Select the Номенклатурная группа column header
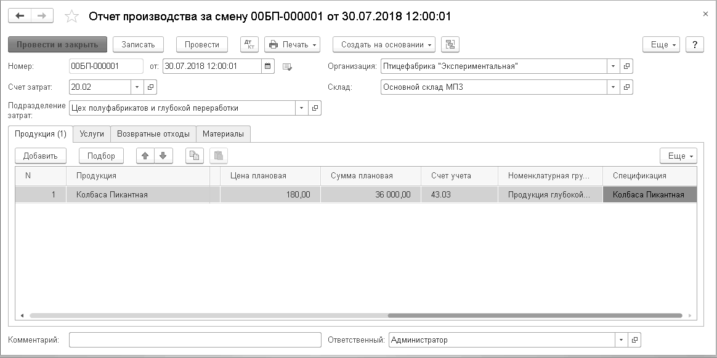 click(x=551, y=176)
